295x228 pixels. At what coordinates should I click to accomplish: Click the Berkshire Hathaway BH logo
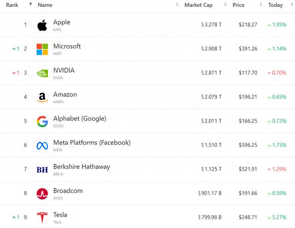click(x=42, y=170)
